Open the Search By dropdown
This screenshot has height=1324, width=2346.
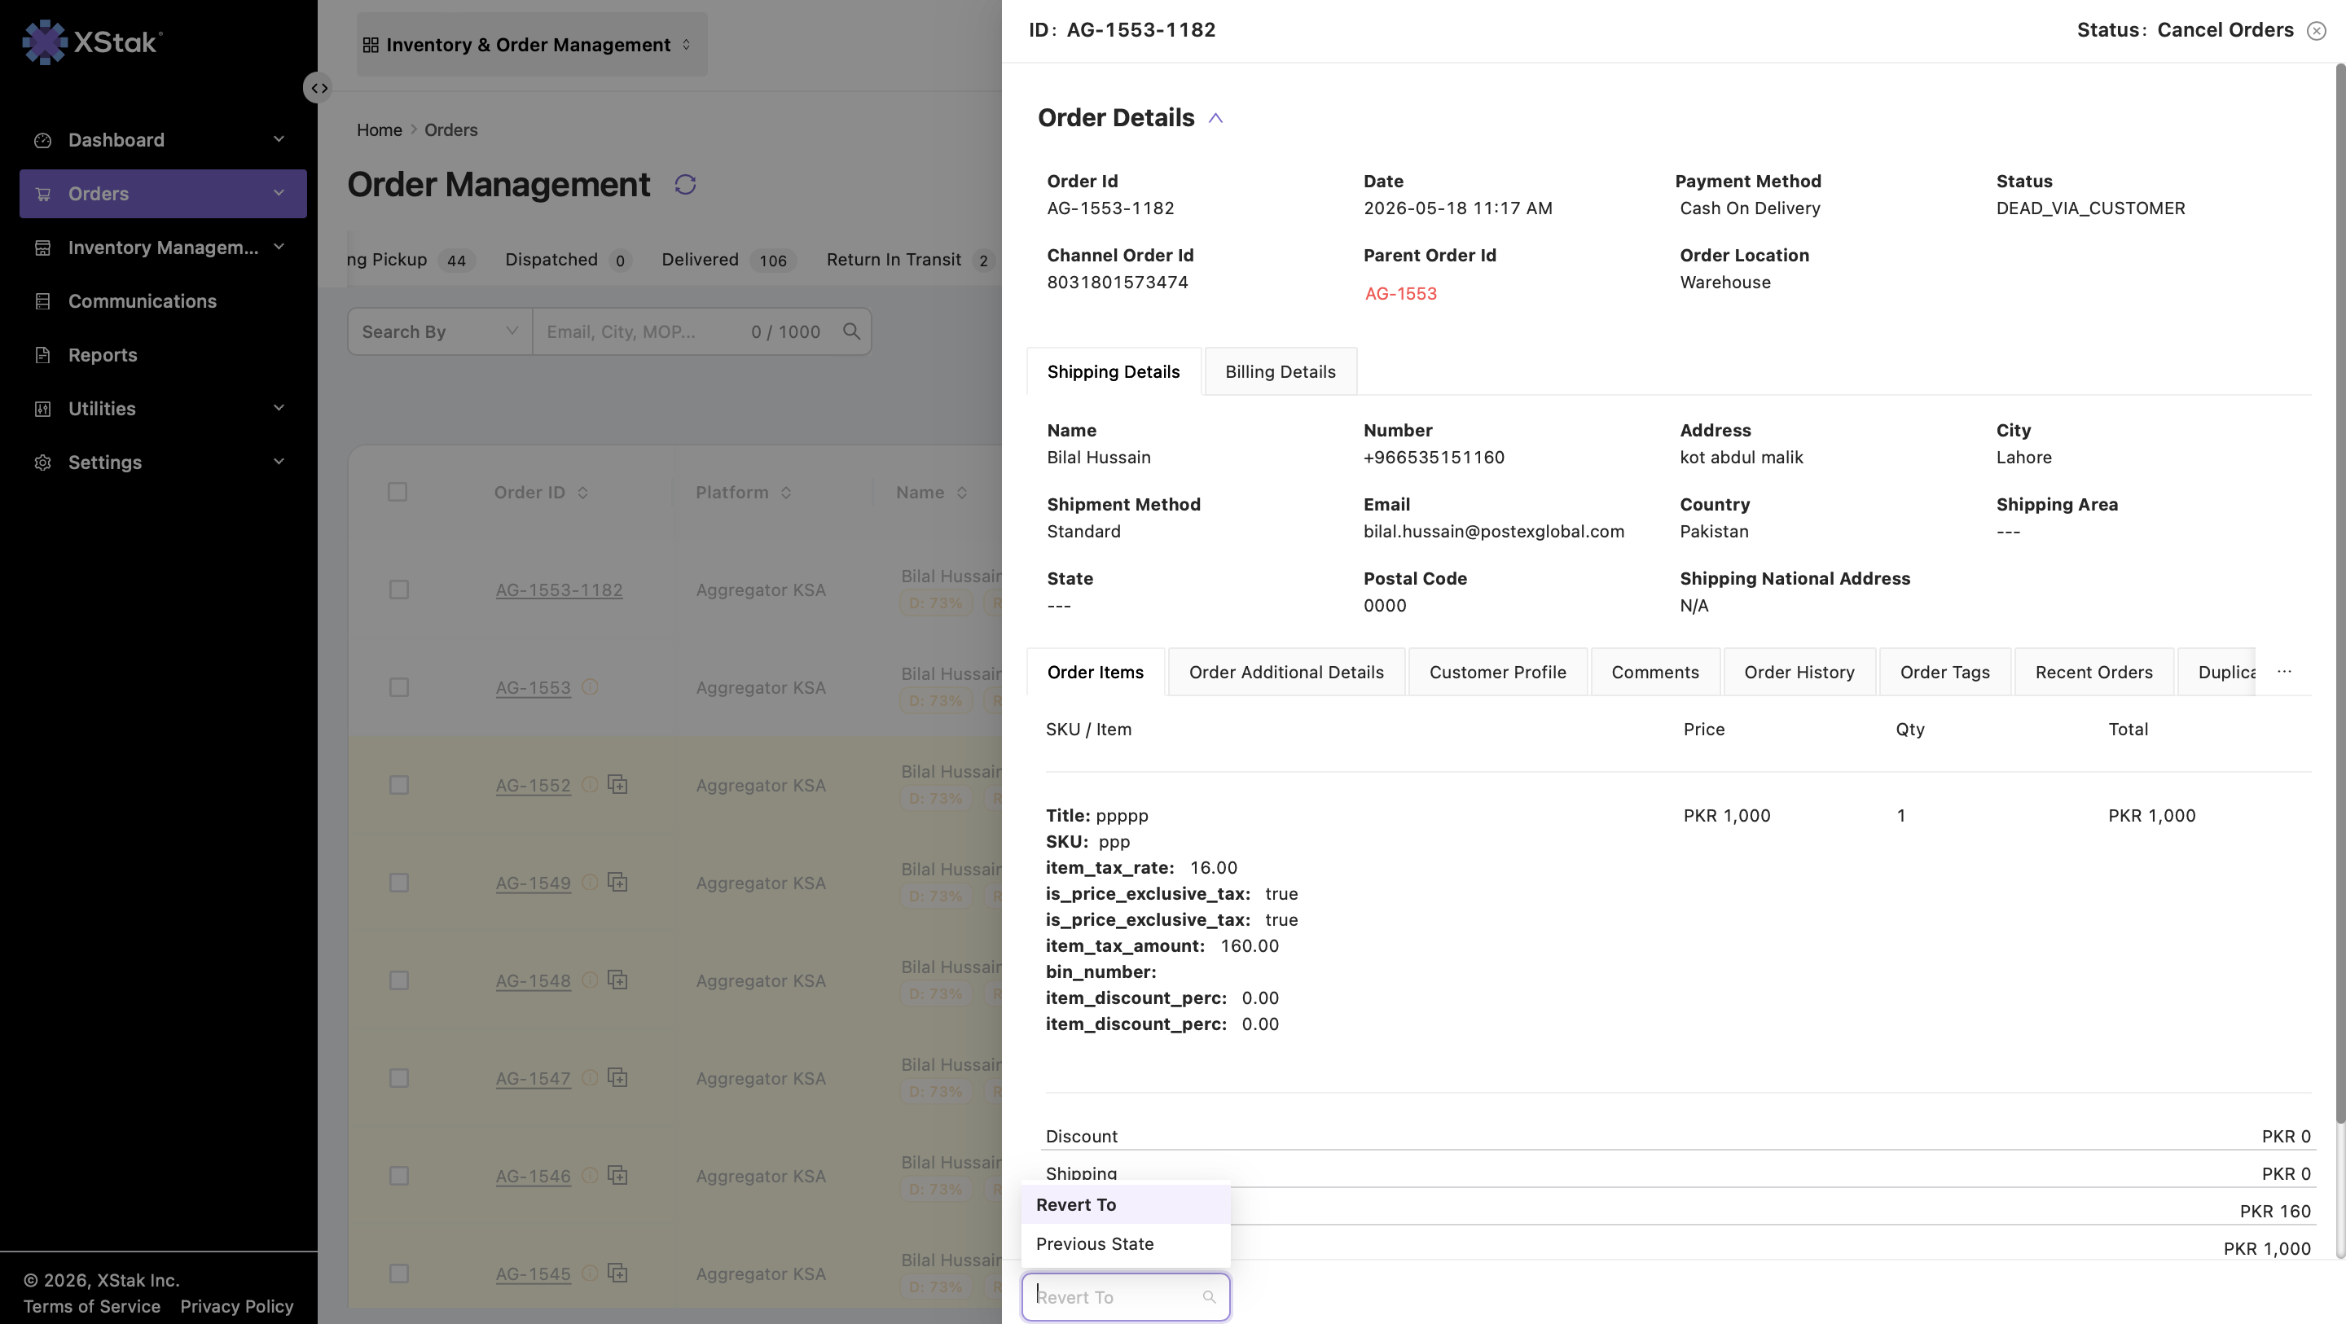pos(440,331)
